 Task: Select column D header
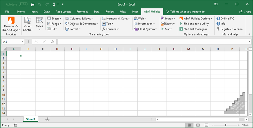(57, 49)
